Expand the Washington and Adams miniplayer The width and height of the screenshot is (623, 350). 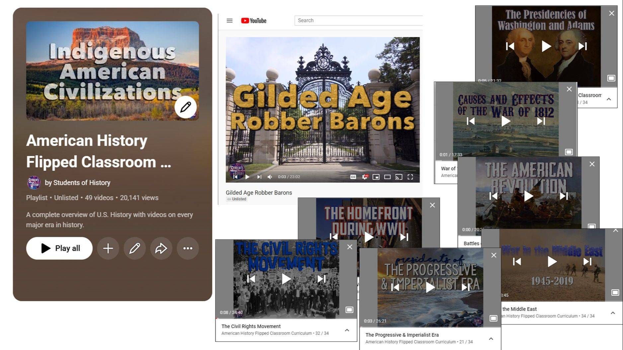click(x=611, y=78)
